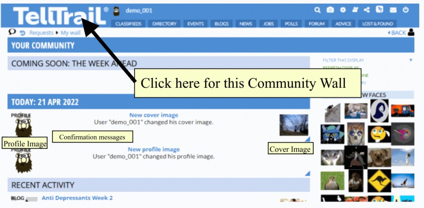Expand the Filter This Display arrow
424x208 pixels.
411,60
